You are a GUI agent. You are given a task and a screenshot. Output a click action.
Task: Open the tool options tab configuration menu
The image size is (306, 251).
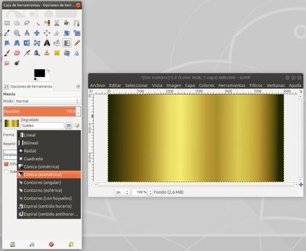tap(78, 86)
